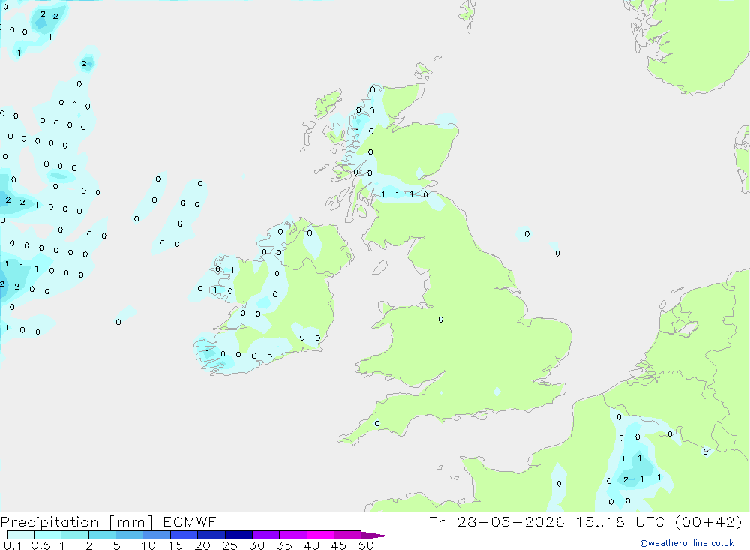Image resolution: width=750 pixels, height=550 pixels.
Task: Click the "30" legend scale label
Action: pos(256,545)
